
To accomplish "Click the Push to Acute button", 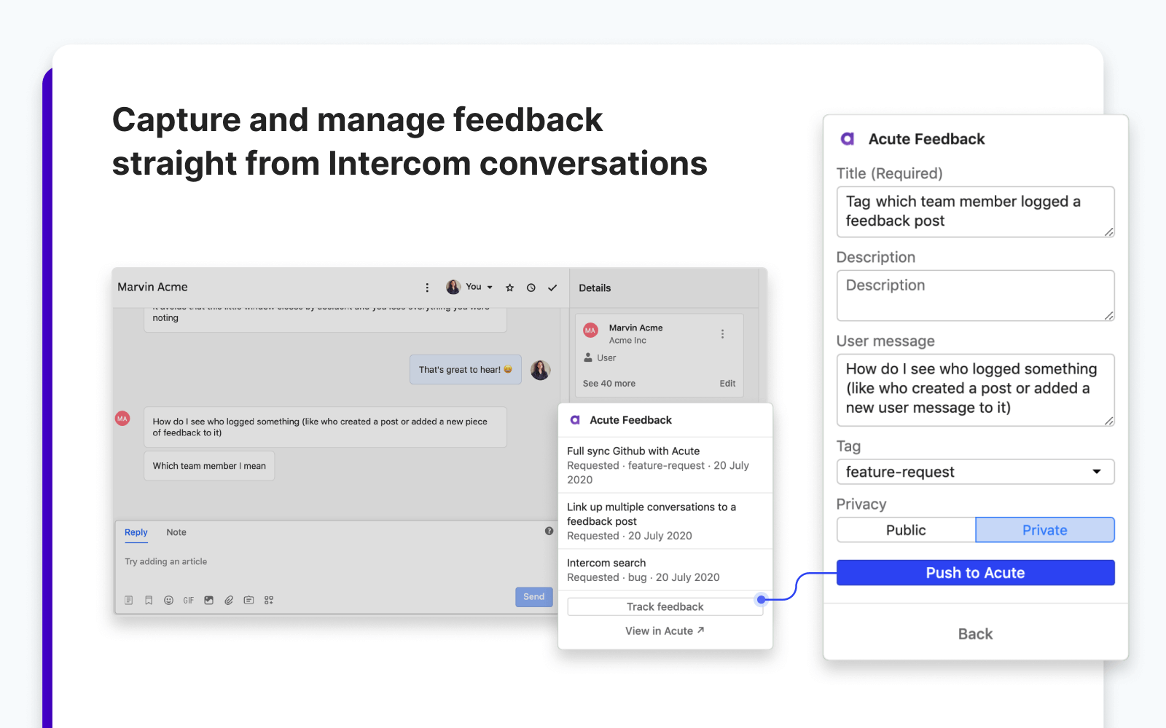I will pos(975,573).
